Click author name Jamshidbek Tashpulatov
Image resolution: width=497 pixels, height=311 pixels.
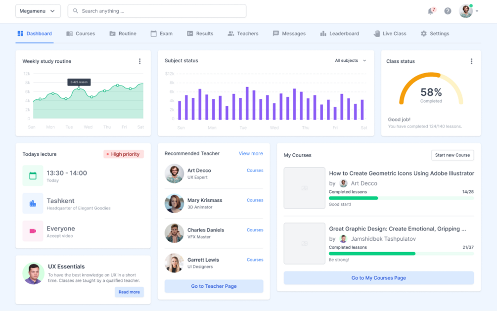tap(383, 239)
